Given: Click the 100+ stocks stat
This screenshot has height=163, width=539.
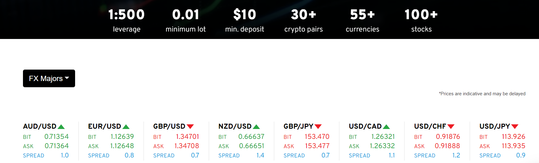Looking at the screenshot, I should (421, 20).
